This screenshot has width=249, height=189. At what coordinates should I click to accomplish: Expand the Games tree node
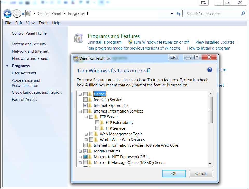tap(80, 94)
